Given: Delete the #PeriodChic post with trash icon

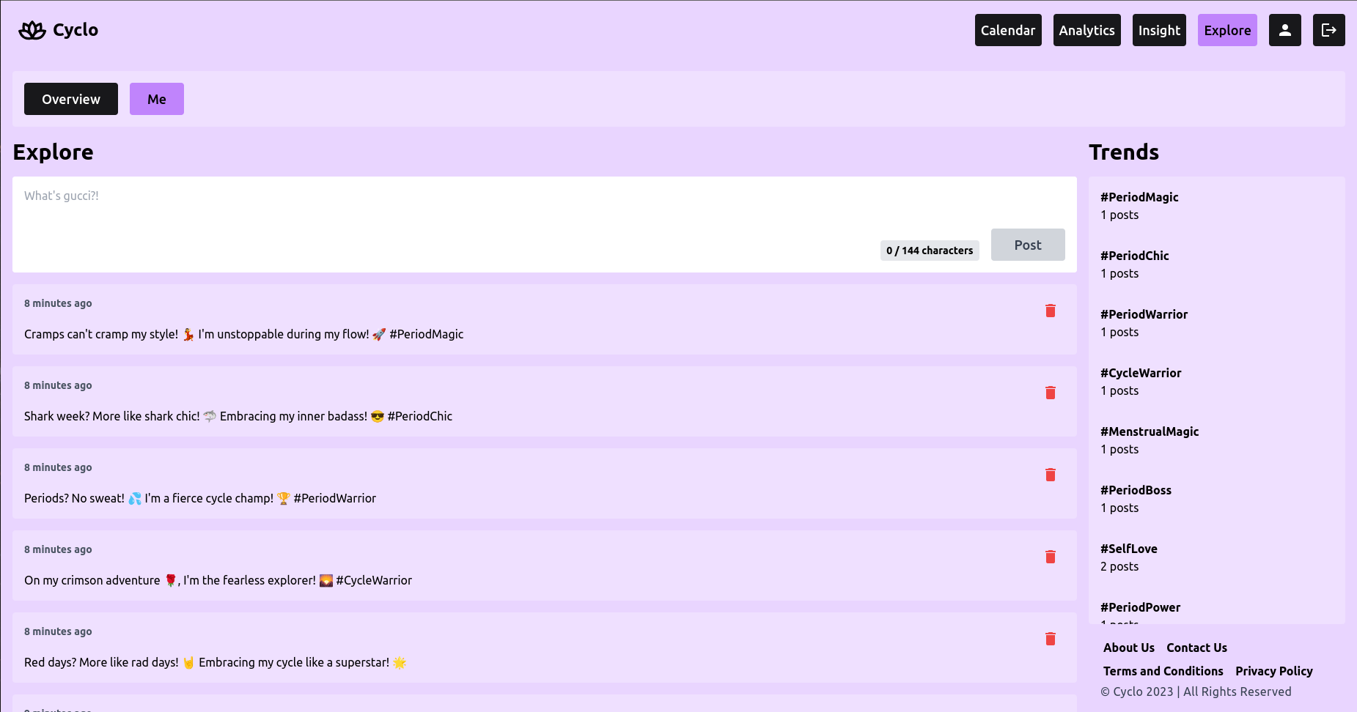Looking at the screenshot, I should [1051, 393].
